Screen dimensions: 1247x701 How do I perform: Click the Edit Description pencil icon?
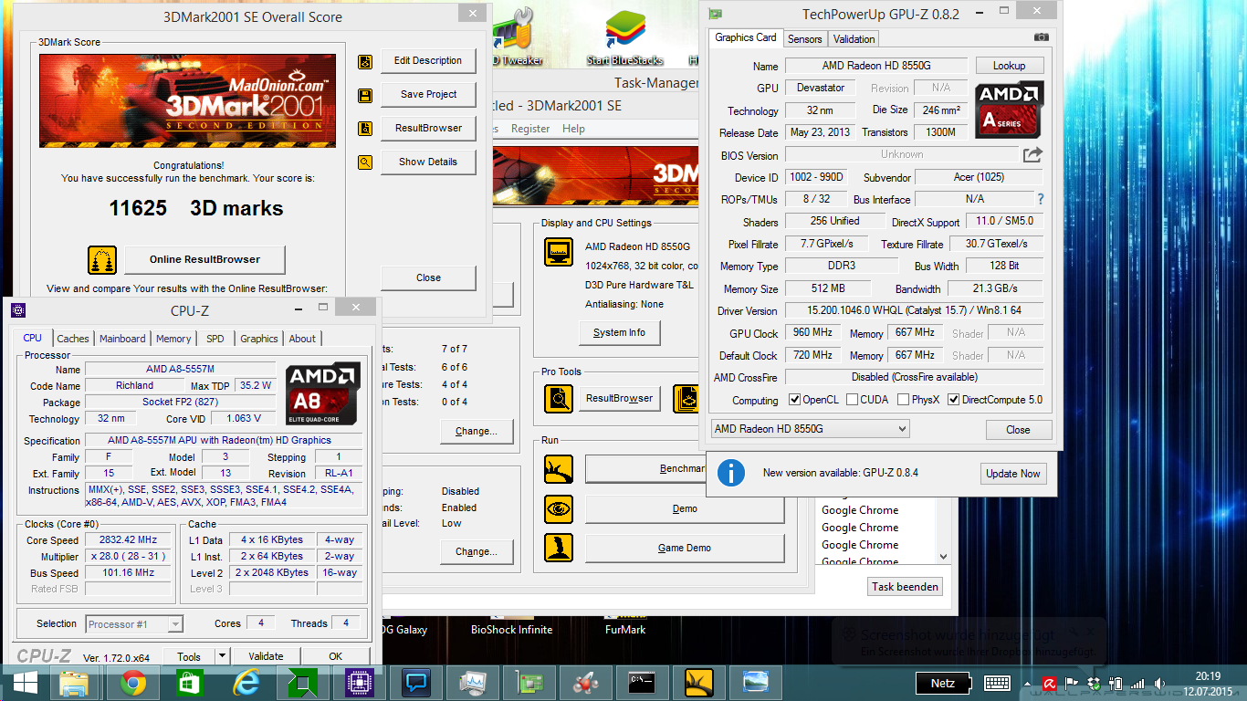click(365, 62)
